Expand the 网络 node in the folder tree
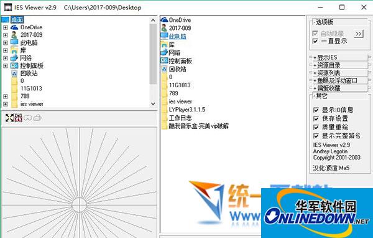The width and height of the screenshot is (373, 238). tap(6, 58)
